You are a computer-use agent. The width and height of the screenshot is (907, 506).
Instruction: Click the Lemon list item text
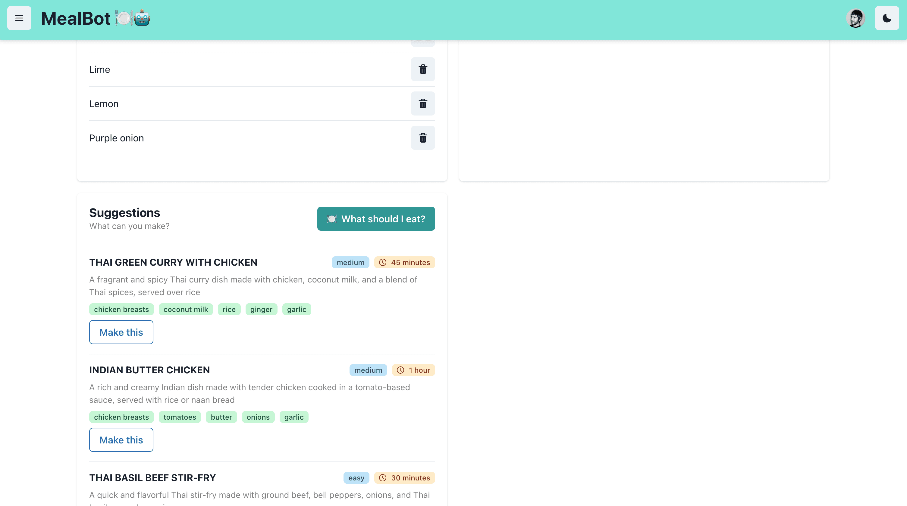coord(104,104)
